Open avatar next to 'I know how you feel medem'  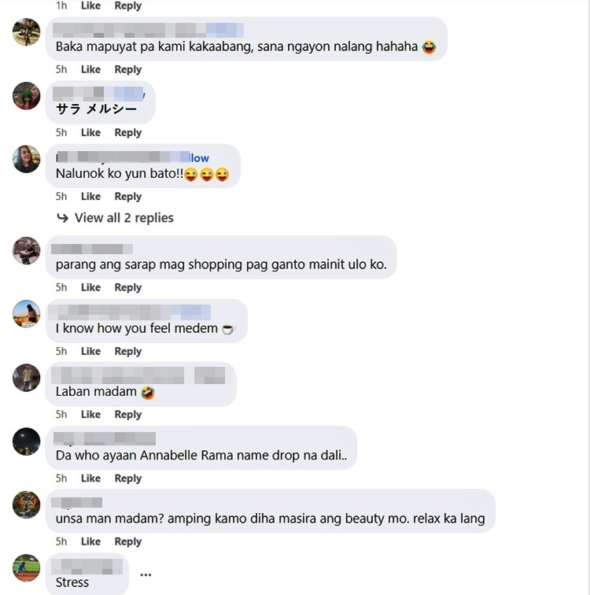[x=26, y=314]
